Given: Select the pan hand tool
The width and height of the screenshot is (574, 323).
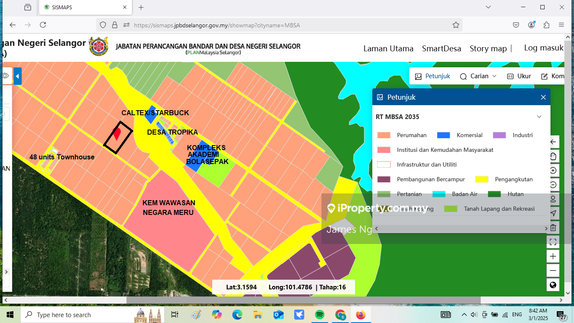Looking at the screenshot, I should coord(553,156).
